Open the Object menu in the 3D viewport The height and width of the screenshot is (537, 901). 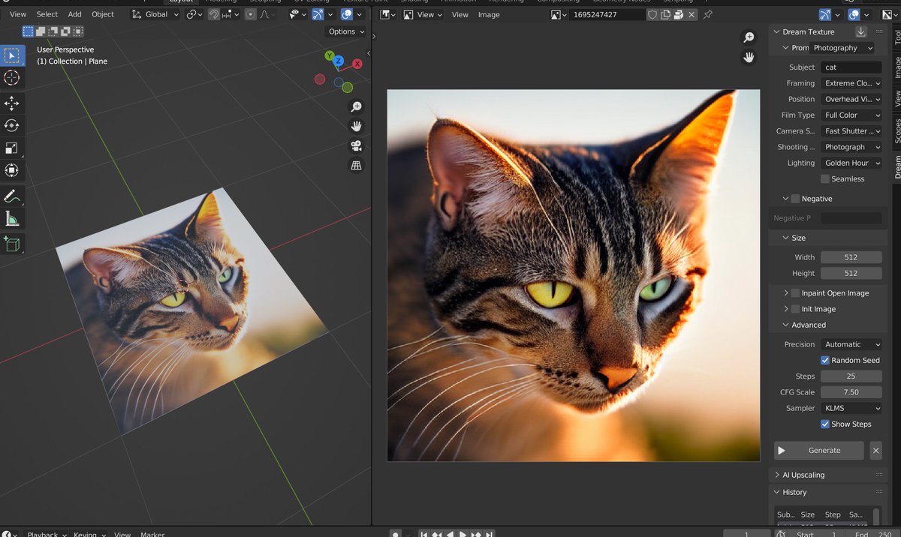103,14
